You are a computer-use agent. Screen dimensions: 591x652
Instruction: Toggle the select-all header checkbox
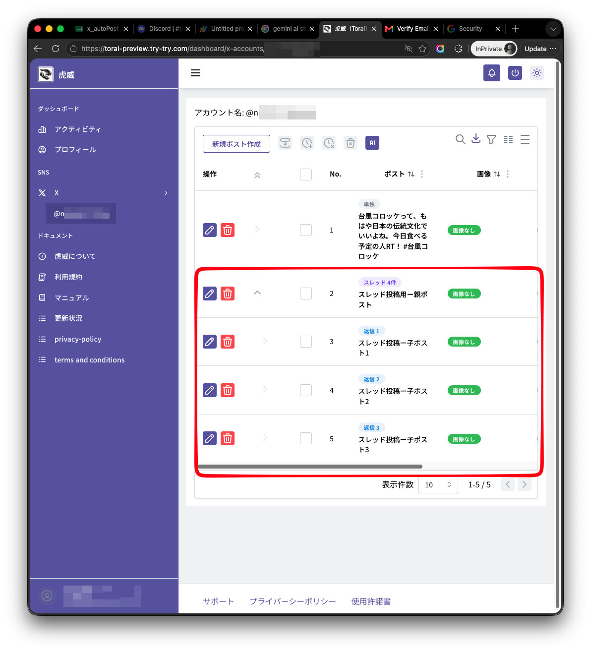(306, 174)
